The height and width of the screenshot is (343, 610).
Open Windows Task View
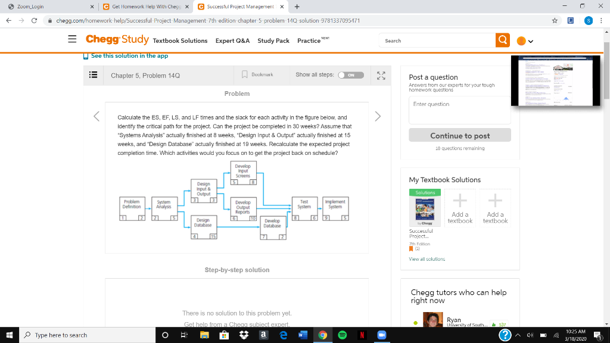[185, 335]
